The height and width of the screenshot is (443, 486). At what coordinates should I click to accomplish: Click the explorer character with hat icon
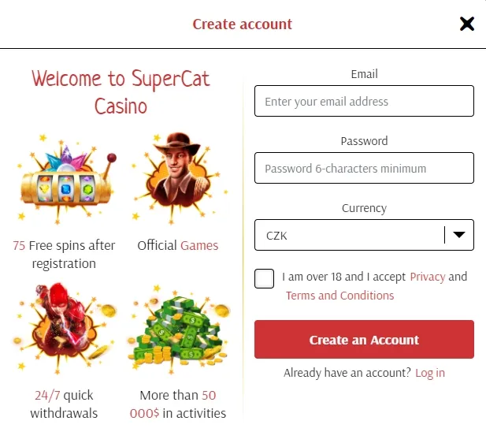click(x=178, y=180)
